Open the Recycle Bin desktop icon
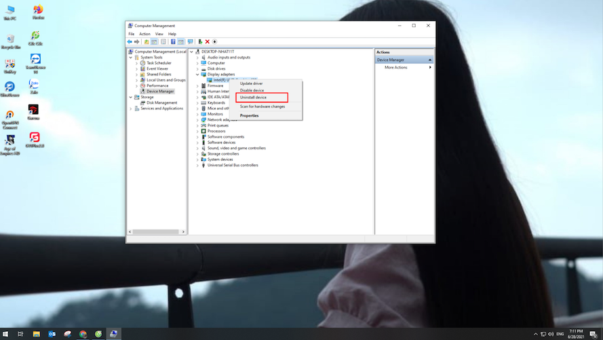 [10, 41]
